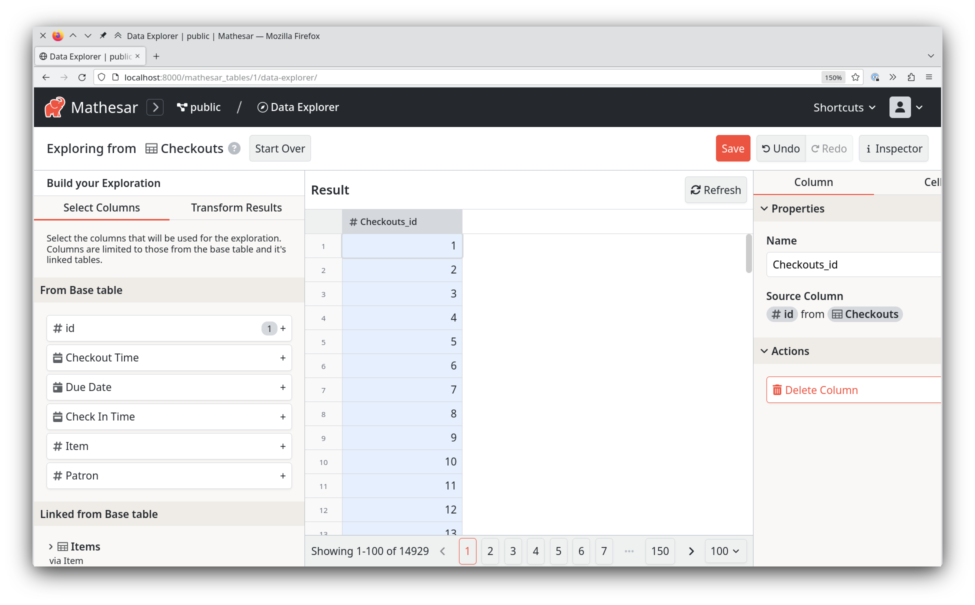Screen dimensions: 975x605
Task: Click the Refresh icon above the results
Action: [x=695, y=190]
